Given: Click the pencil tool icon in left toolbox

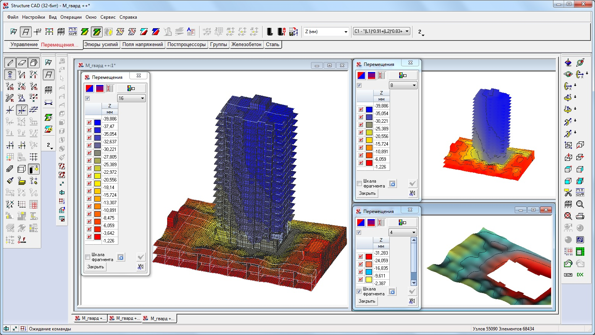Looking at the screenshot, I should point(10,63).
